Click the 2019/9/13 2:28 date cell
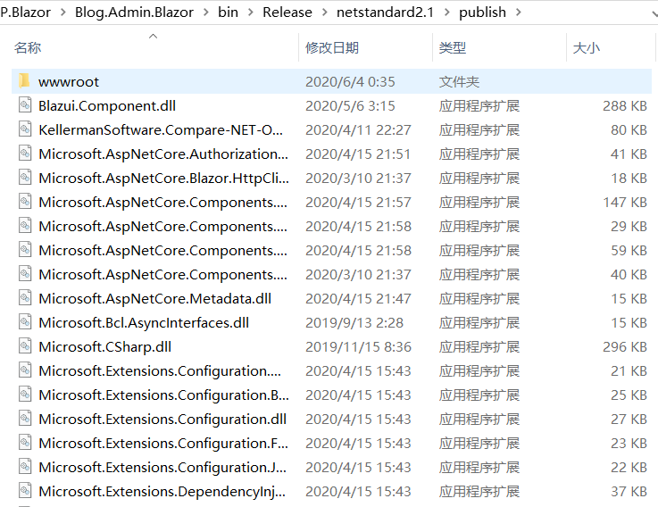The height and width of the screenshot is (507, 658). (354, 323)
